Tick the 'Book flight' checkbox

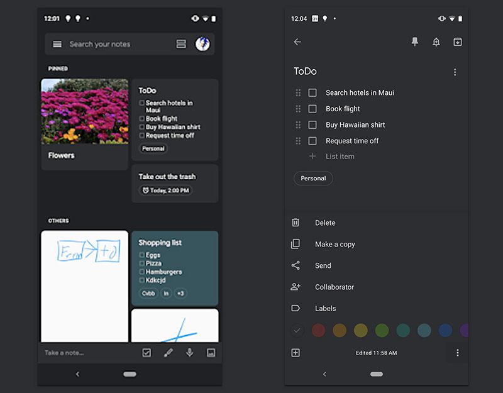tap(312, 109)
